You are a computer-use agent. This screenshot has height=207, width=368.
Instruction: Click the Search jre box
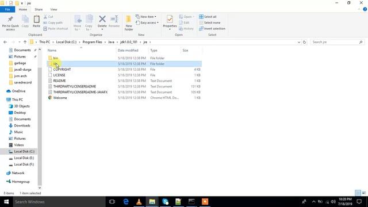338,42
